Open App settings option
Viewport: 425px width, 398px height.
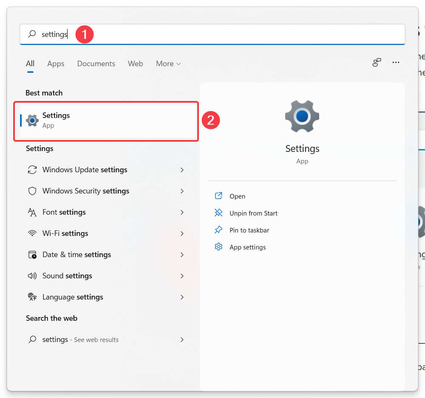click(248, 247)
